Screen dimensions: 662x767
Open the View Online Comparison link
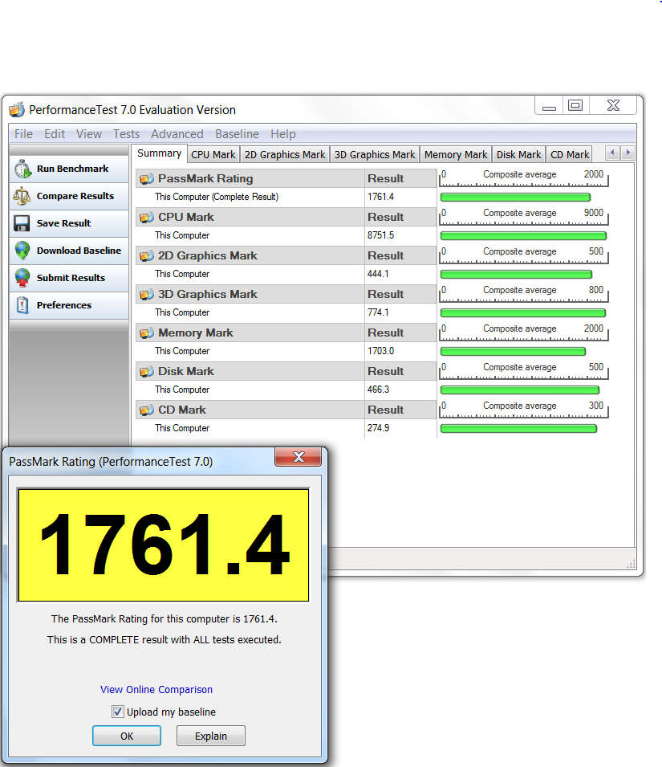coord(156,690)
